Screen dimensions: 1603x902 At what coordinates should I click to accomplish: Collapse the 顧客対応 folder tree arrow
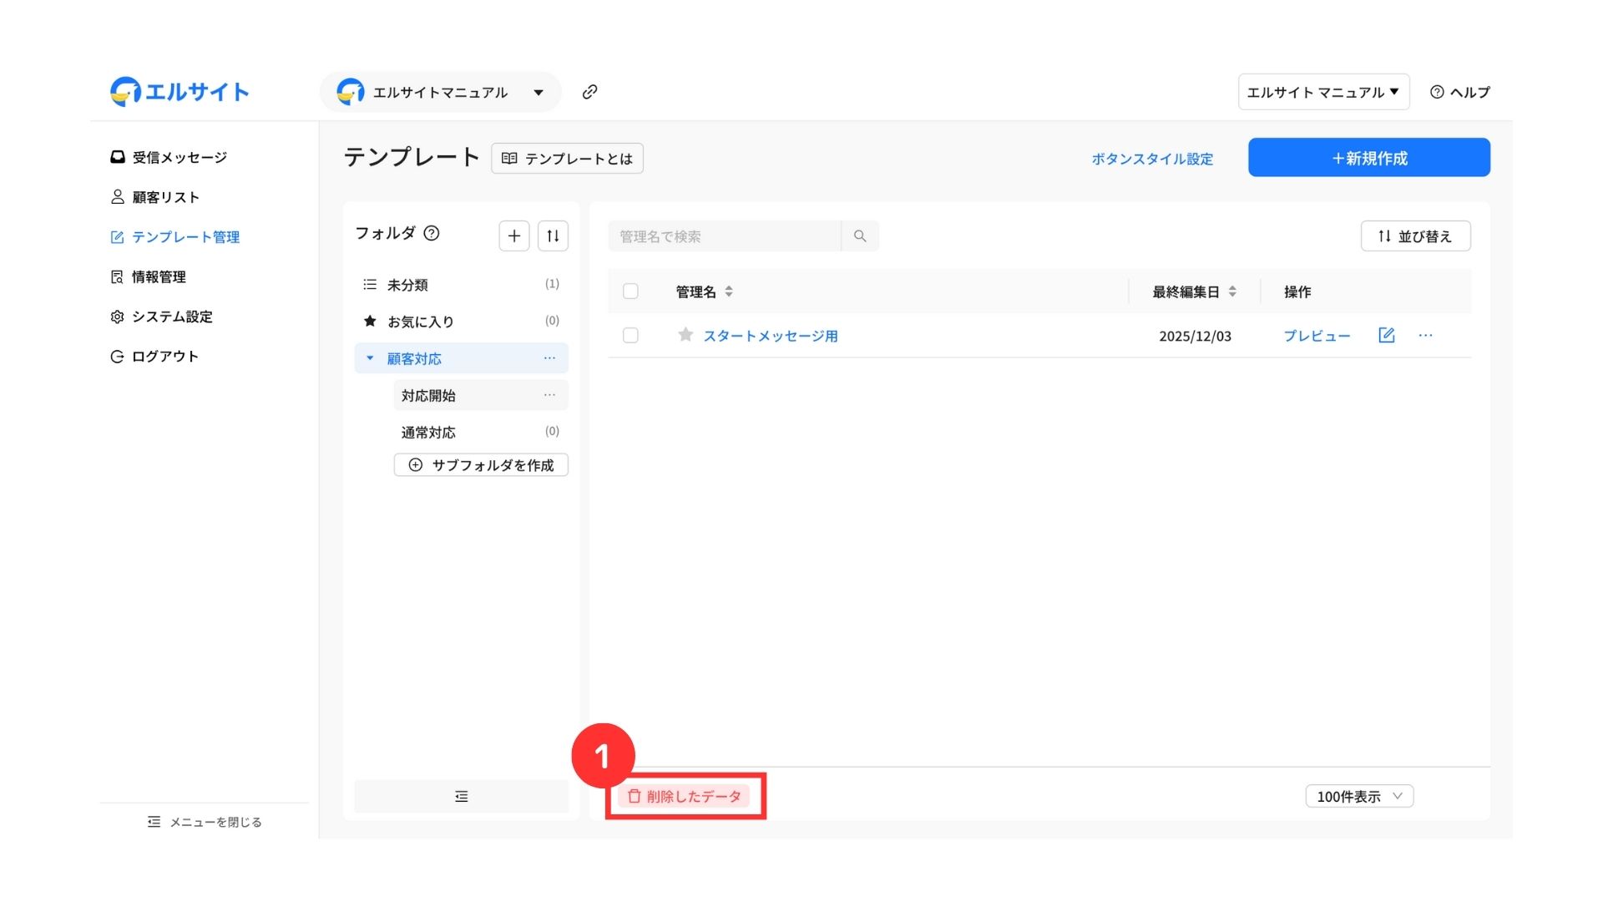(x=370, y=358)
